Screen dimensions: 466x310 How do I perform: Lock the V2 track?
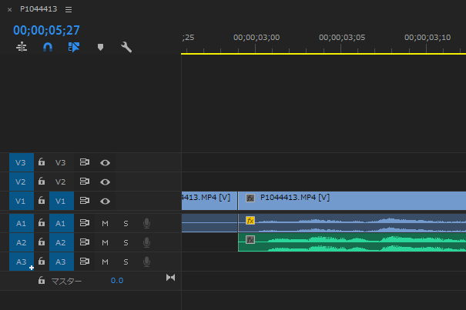42,181
